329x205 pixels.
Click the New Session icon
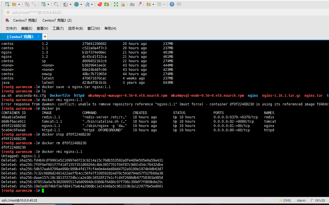coord(7,4)
